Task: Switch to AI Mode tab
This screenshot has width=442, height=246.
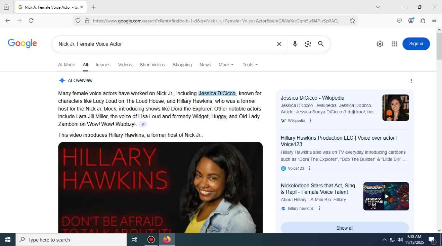Action: click(x=66, y=65)
